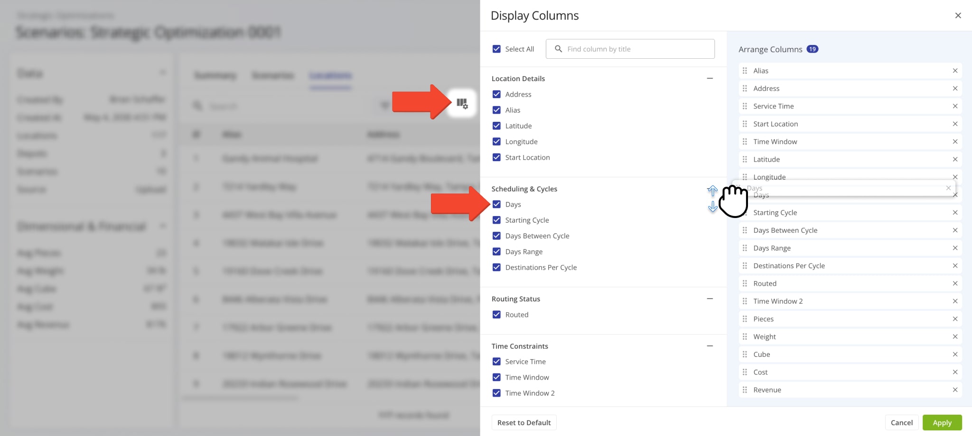
Task: Remove the Revenue column from arrangement
Action: pos(955,390)
